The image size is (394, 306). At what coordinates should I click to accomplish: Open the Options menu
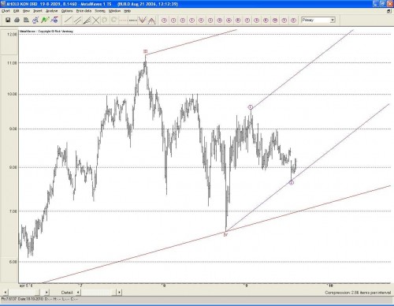(67, 11)
